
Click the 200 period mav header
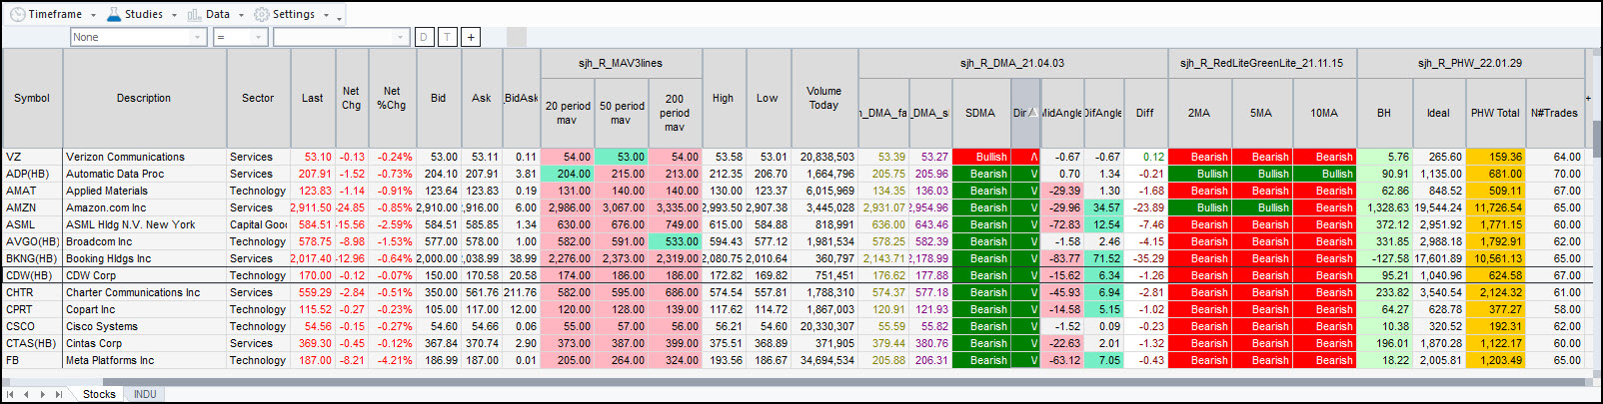pos(675,113)
